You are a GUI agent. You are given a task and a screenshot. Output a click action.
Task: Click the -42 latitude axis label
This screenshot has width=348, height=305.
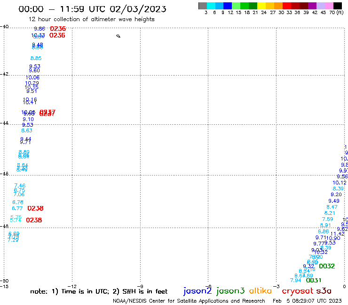click(x=4, y=74)
